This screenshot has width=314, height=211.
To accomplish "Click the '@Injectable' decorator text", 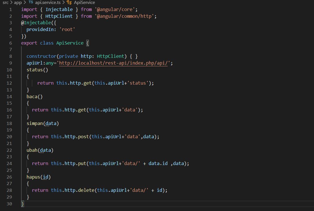I will [36, 23].
